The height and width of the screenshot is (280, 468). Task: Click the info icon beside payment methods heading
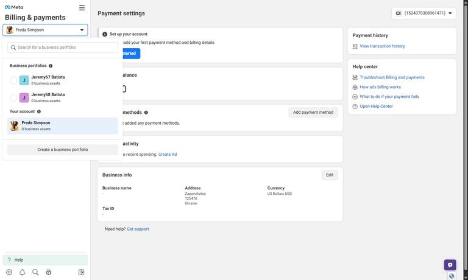pyautogui.click(x=146, y=113)
